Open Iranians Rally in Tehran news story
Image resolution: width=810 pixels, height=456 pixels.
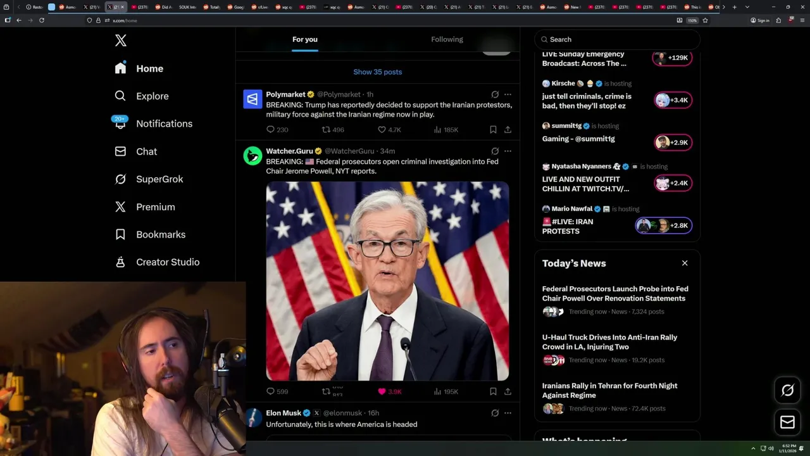(x=617, y=397)
